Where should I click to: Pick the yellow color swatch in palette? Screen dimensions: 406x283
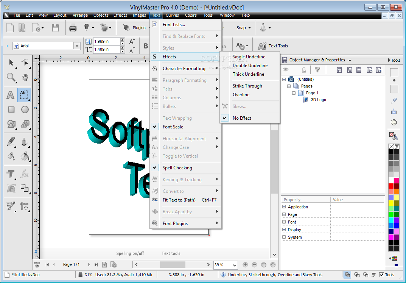pos(391,203)
